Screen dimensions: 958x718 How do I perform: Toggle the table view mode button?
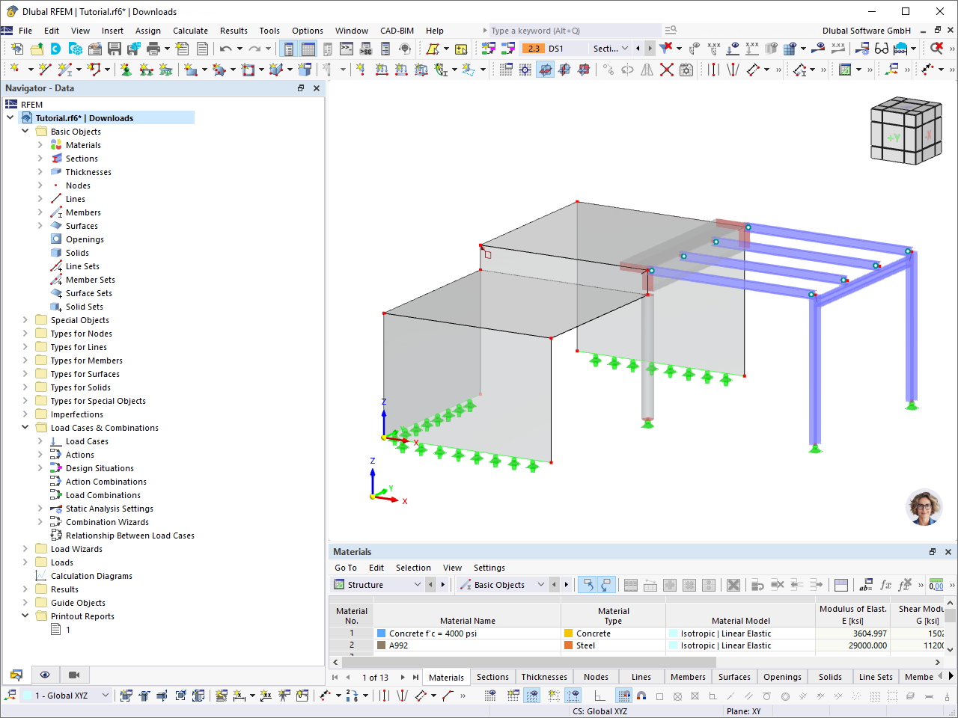click(x=309, y=48)
